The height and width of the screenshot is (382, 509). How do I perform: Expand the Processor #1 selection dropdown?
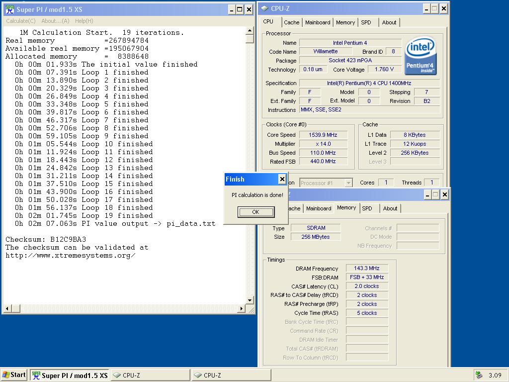click(x=348, y=183)
